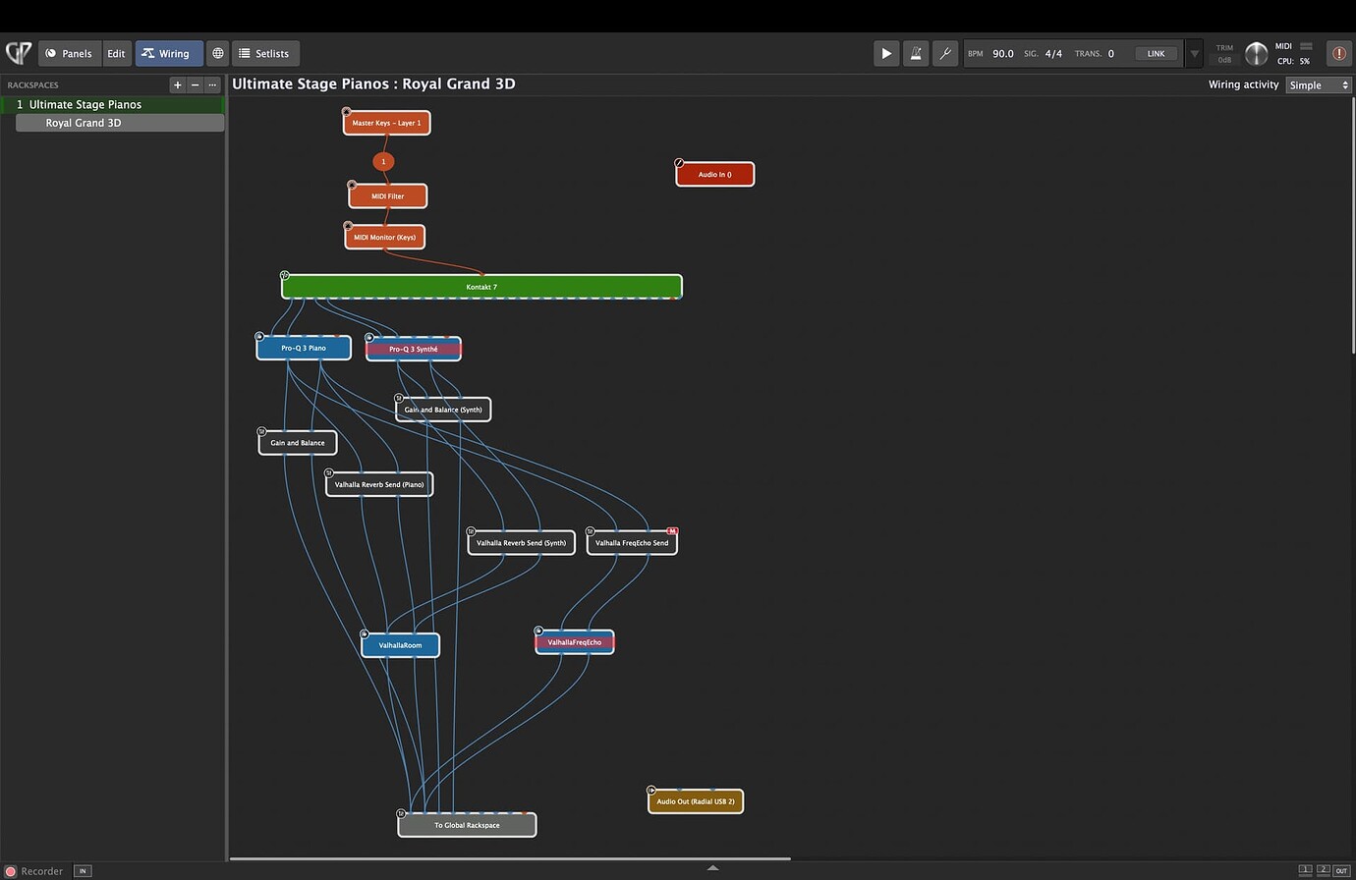Click the Gig Performer logo icon

[x=19, y=53]
